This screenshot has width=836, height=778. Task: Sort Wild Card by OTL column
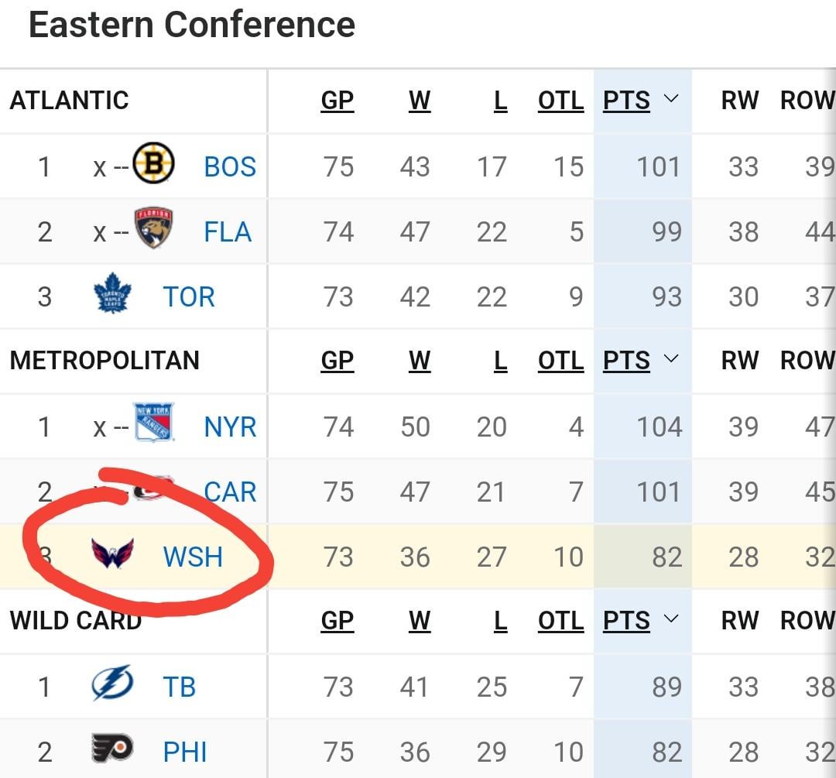560,621
